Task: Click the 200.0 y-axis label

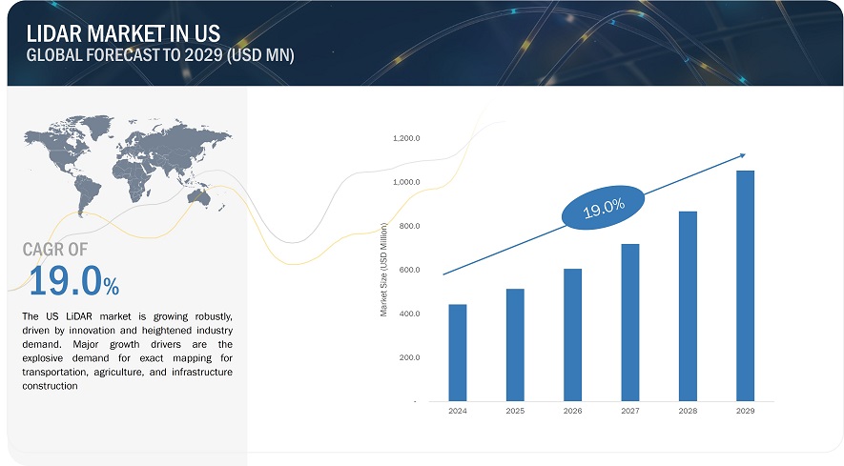Action: (x=409, y=358)
